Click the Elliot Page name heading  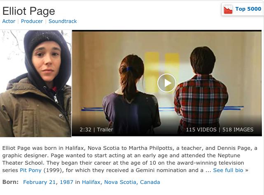(x=28, y=11)
